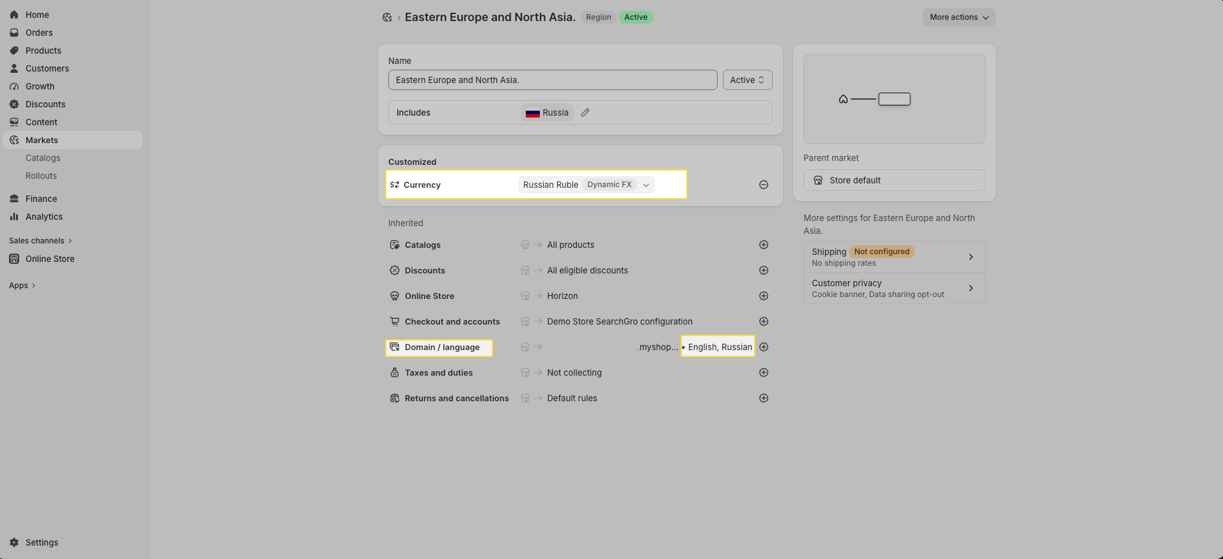Click the Online Store storefront icon
The width and height of the screenshot is (1223, 559).
14,259
